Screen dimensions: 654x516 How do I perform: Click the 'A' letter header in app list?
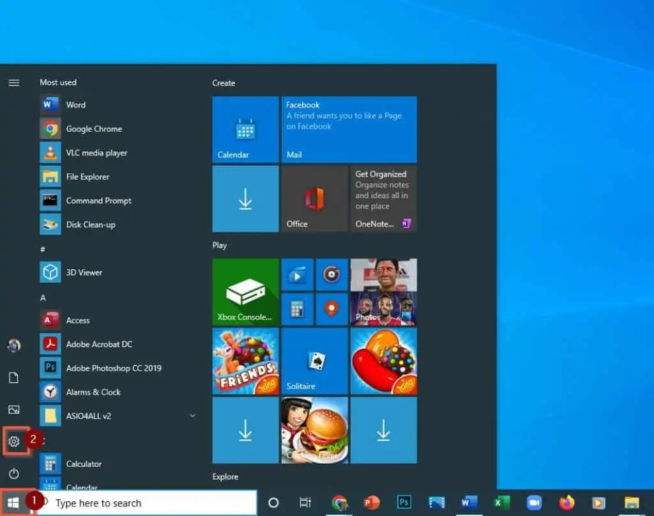(x=43, y=298)
